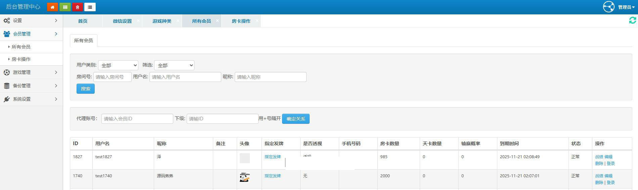
Task: Close the 微信设置 tab
Action: point(138,21)
